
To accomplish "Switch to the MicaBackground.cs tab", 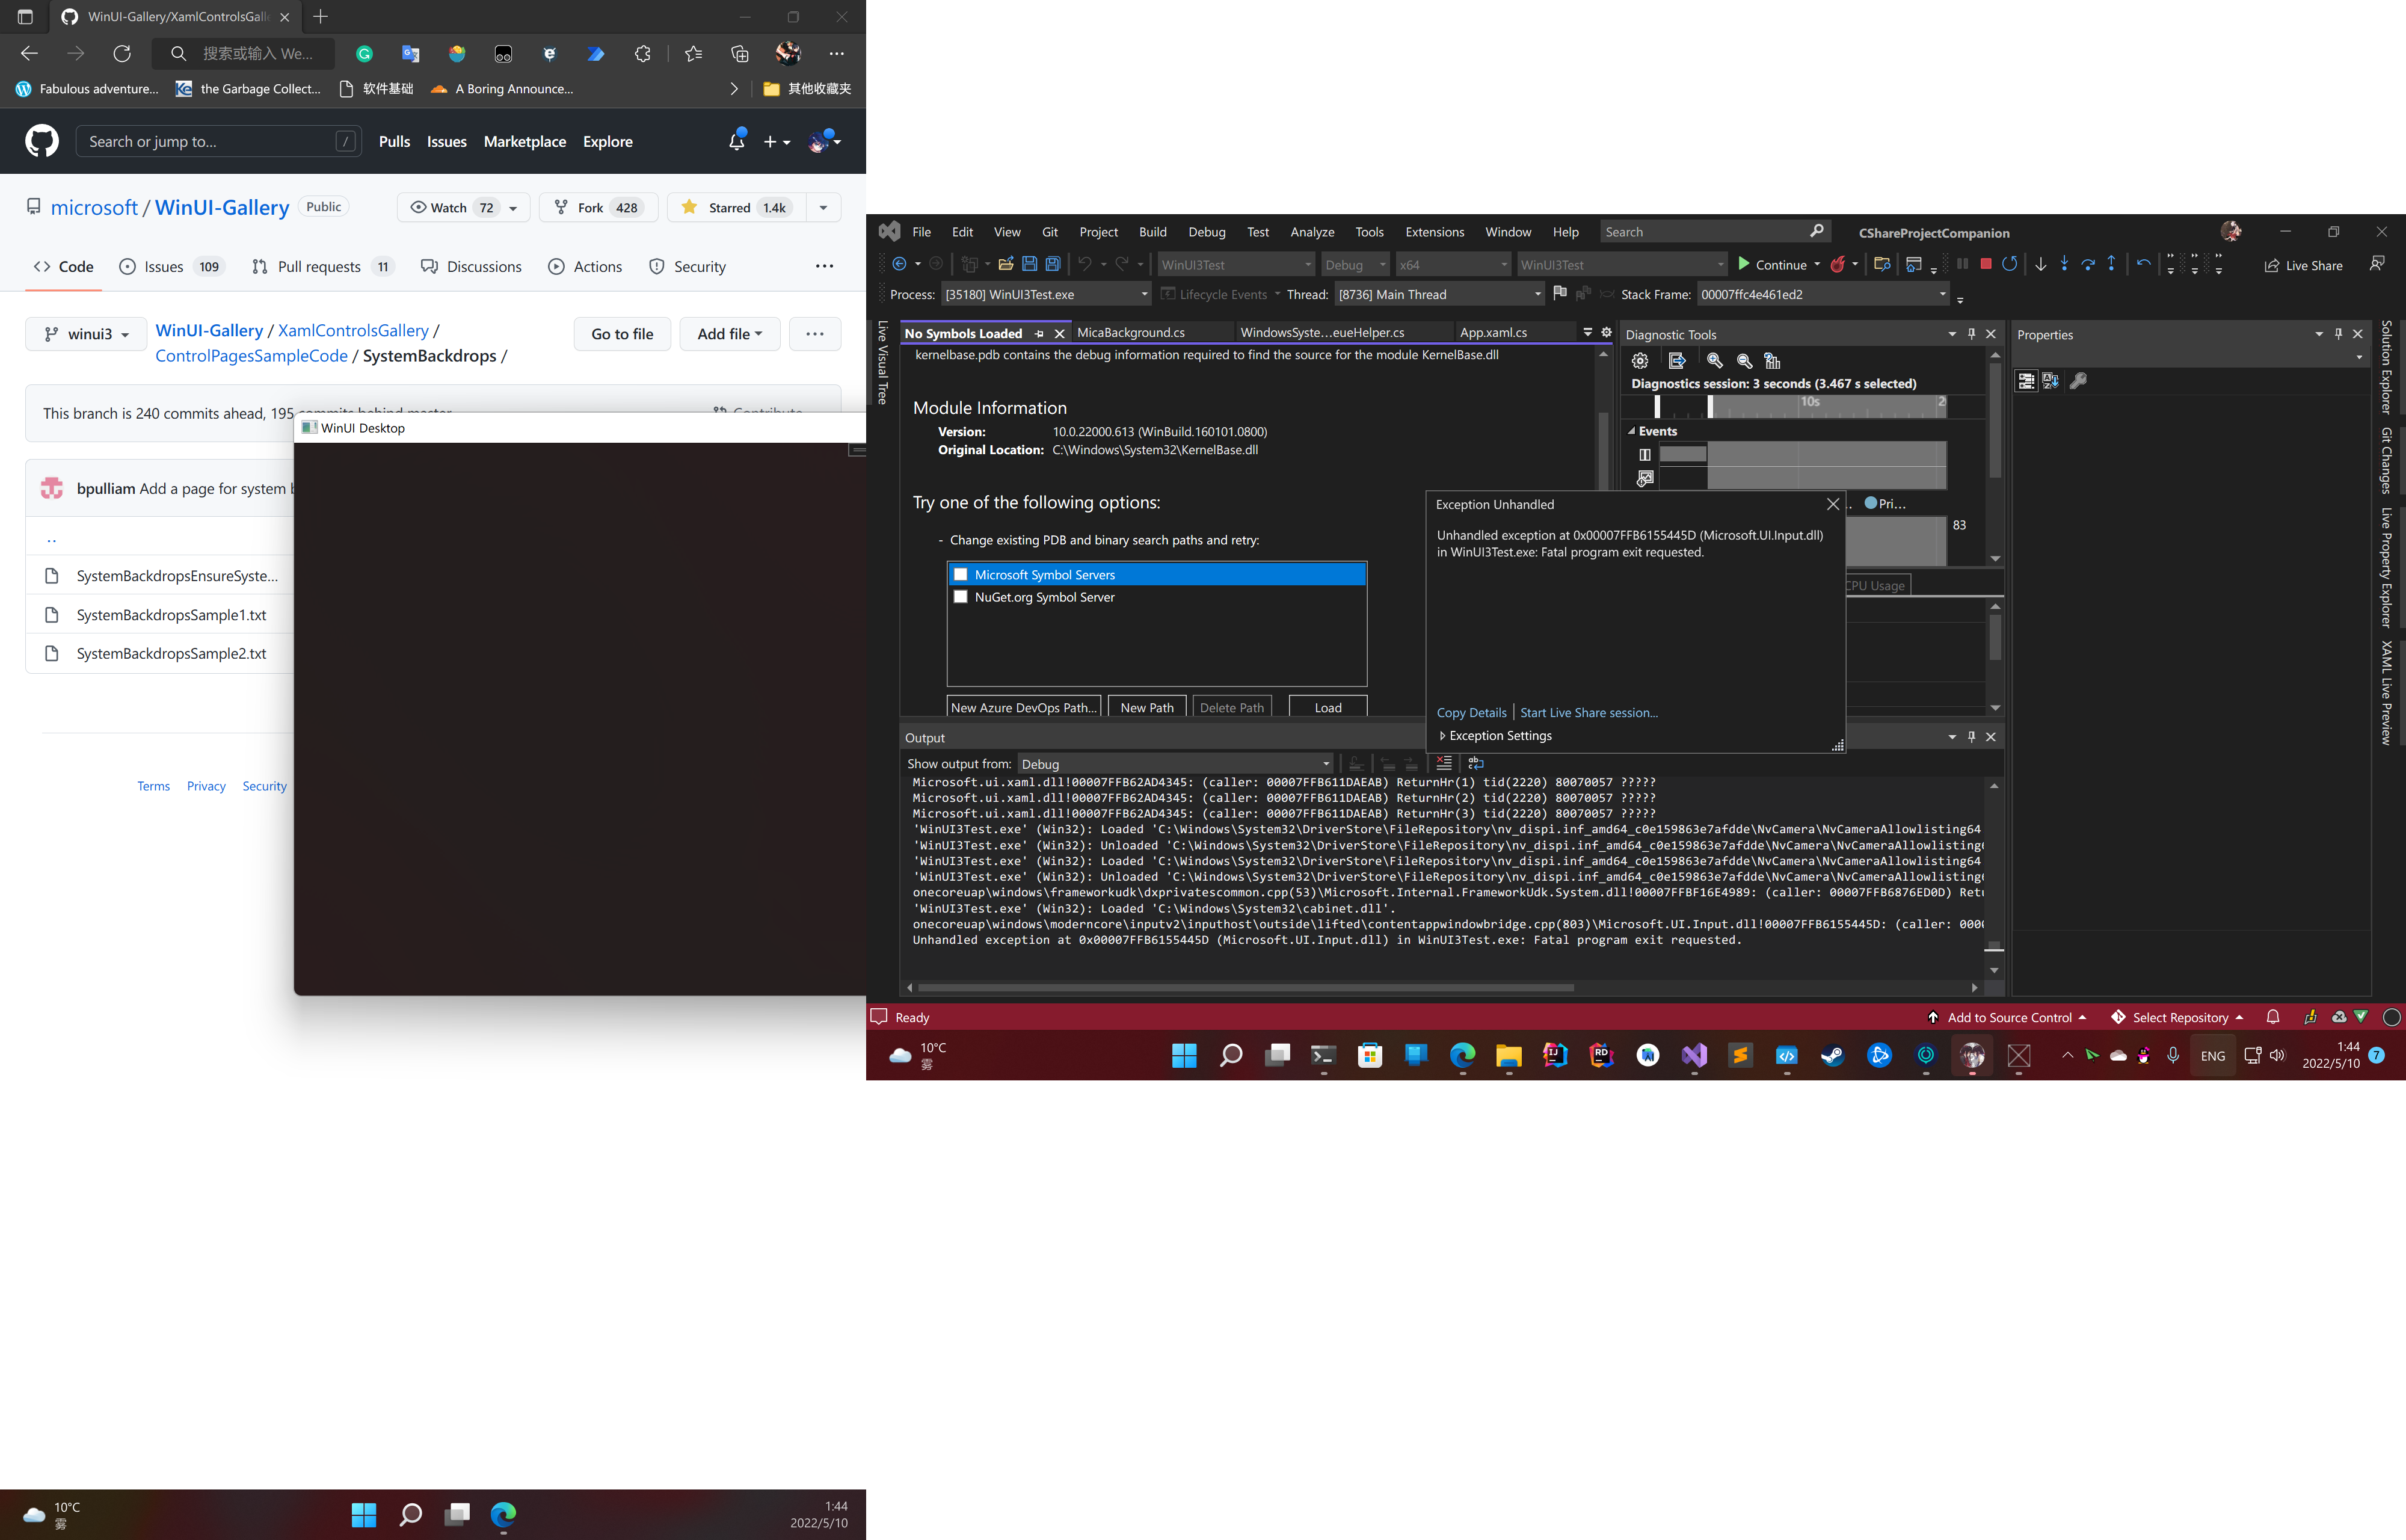I will 1131,332.
